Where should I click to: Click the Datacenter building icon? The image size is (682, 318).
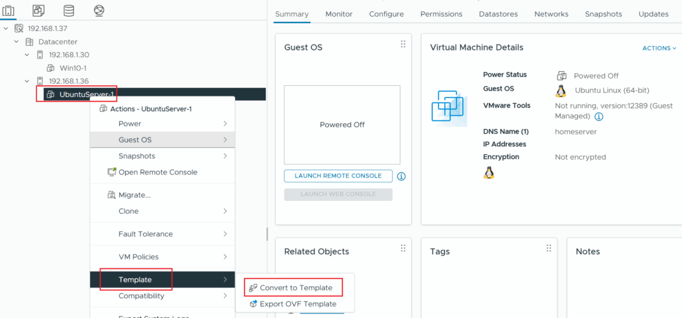pyautogui.click(x=29, y=42)
